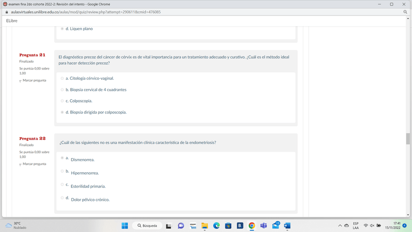Show hidden system tray icons
This screenshot has width=412, height=232.
click(x=340, y=226)
